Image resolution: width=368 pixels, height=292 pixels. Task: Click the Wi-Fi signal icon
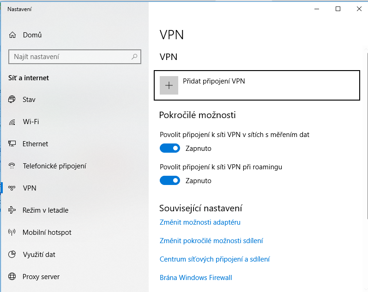coord(12,122)
